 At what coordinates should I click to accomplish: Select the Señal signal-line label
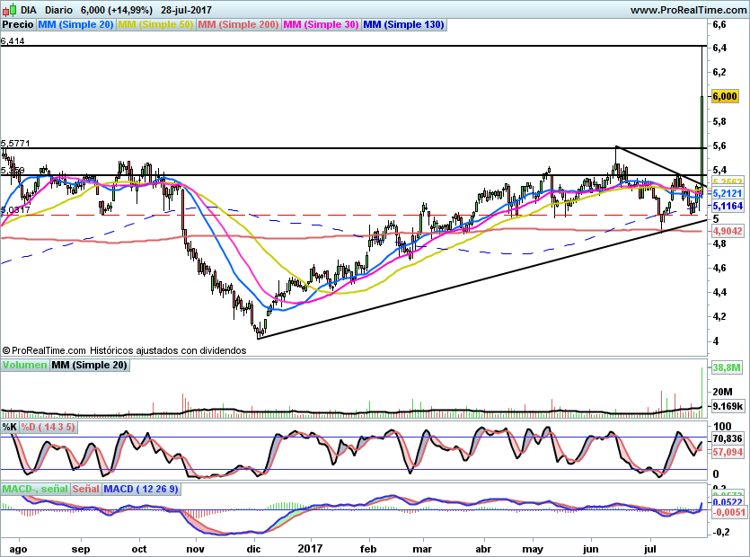[86, 489]
